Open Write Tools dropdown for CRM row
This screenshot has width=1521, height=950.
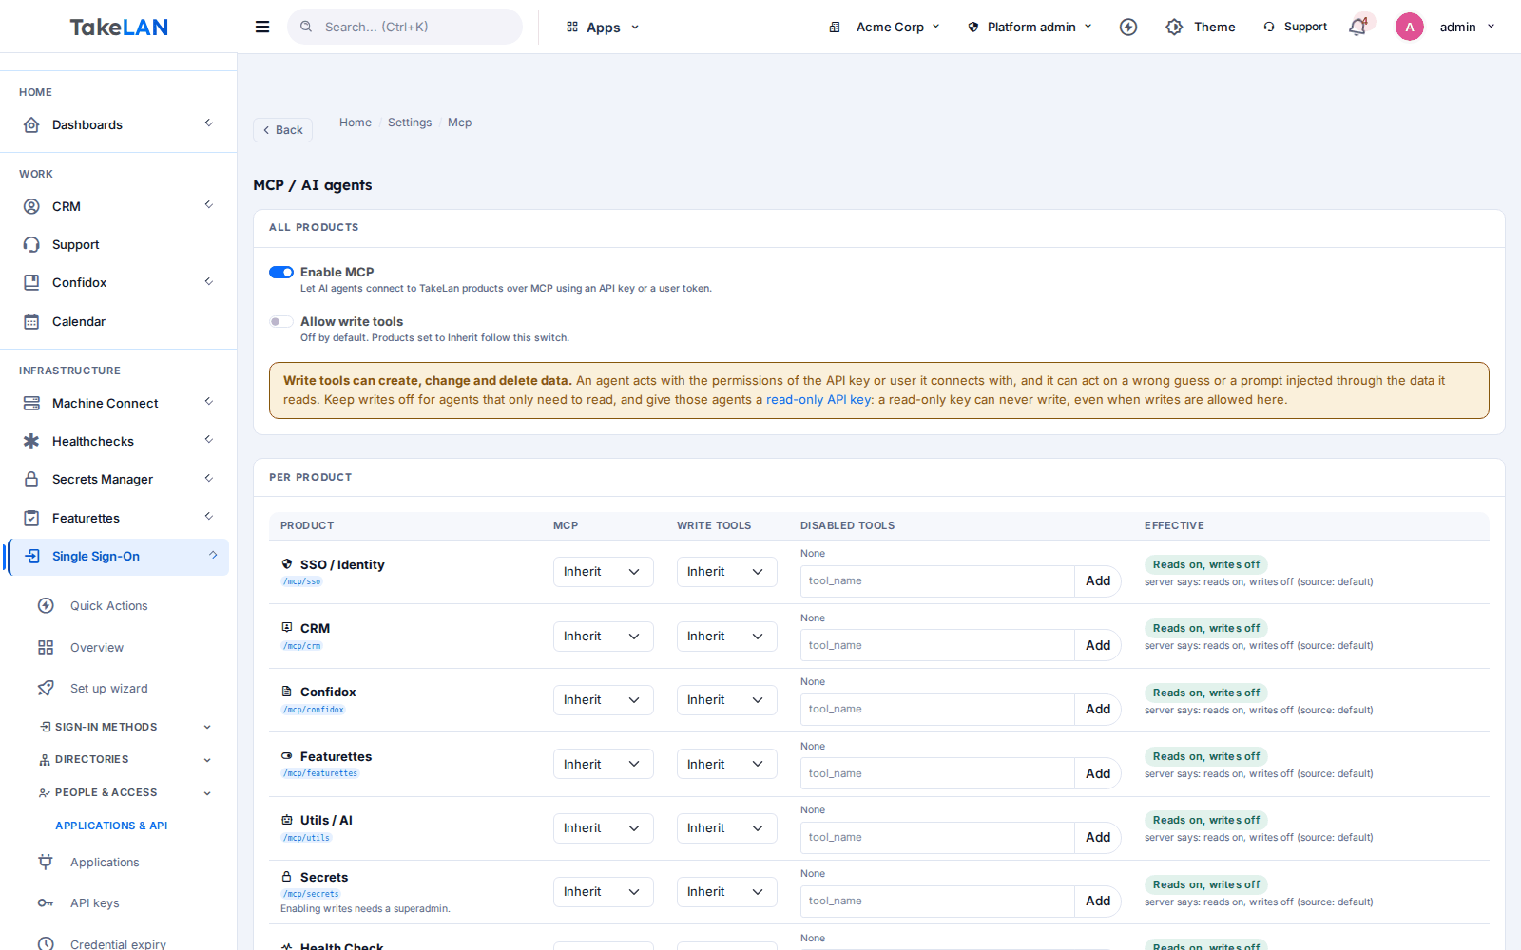pos(726,636)
